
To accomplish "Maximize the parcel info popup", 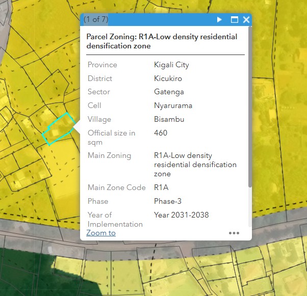I will point(235,19).
